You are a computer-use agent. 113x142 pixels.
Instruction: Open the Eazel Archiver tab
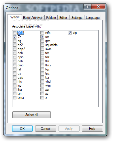click(33, 18)
